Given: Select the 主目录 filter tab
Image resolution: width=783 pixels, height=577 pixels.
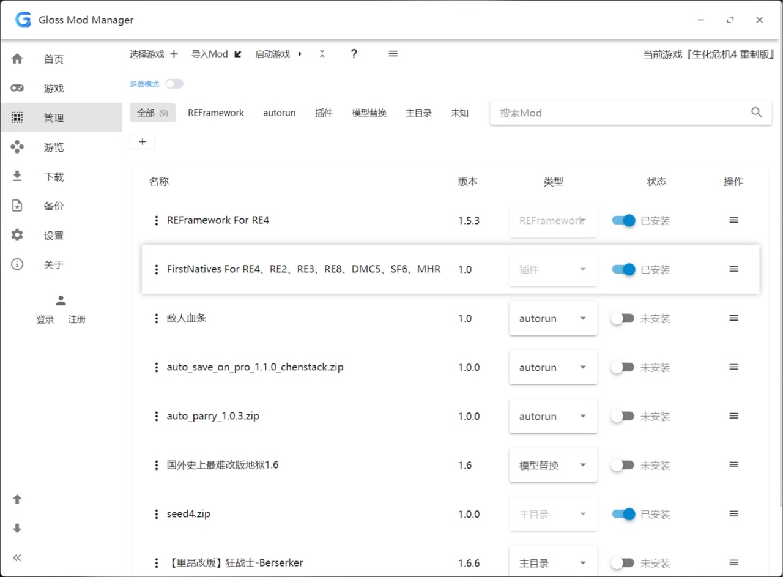Looking at the screenshot, I should click(419, 113).
